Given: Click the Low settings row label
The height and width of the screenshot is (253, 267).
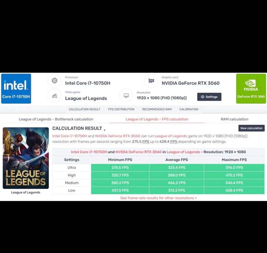Looking at the screenshot, I should click(x=72, y=190).
